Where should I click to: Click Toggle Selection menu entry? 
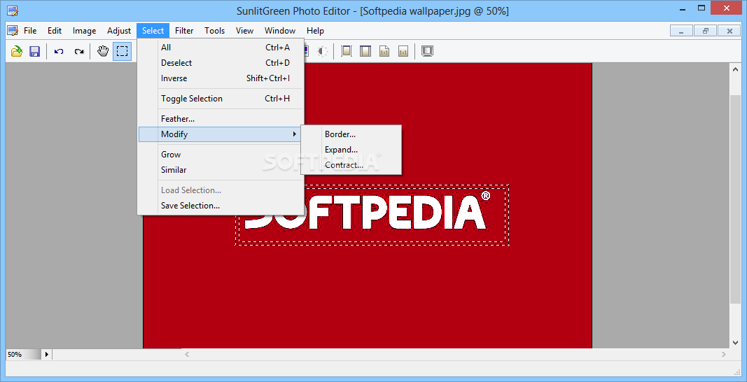(x=221, y=99)
